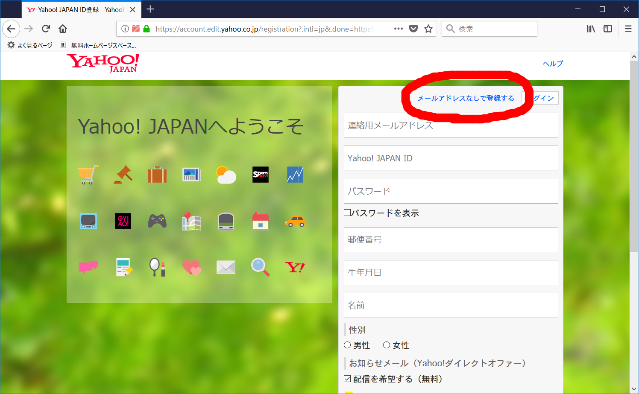Open the auction gavel icon
The width and height of the screenshot is (639, 394).
point(123,175)
